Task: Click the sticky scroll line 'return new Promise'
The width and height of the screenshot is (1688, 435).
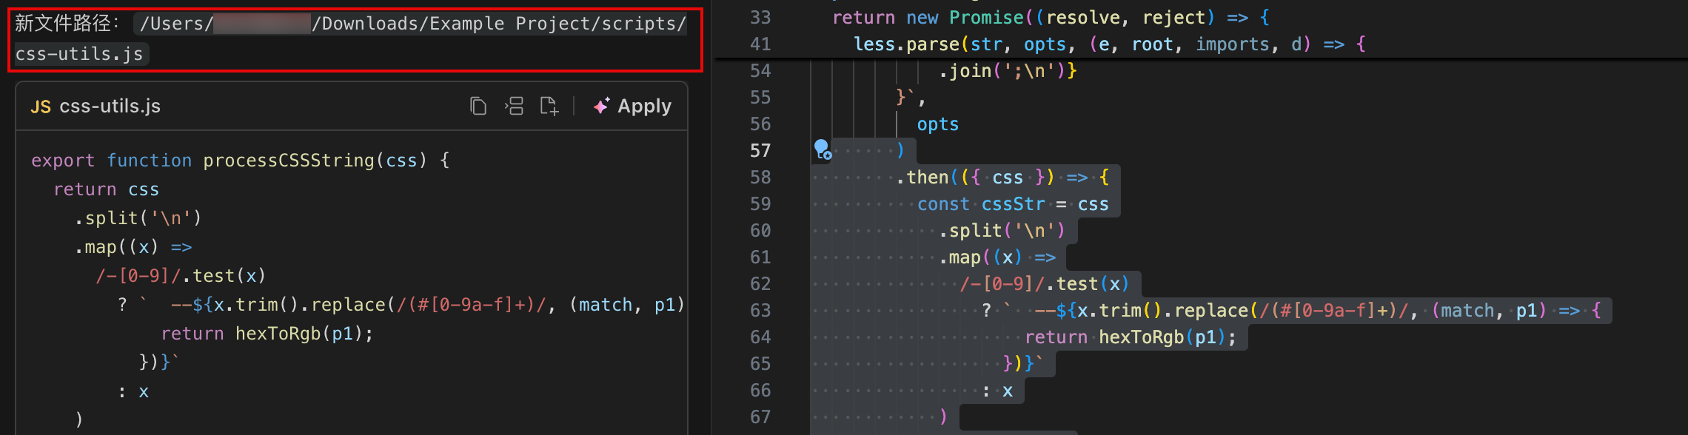Action: point(1051,18)
